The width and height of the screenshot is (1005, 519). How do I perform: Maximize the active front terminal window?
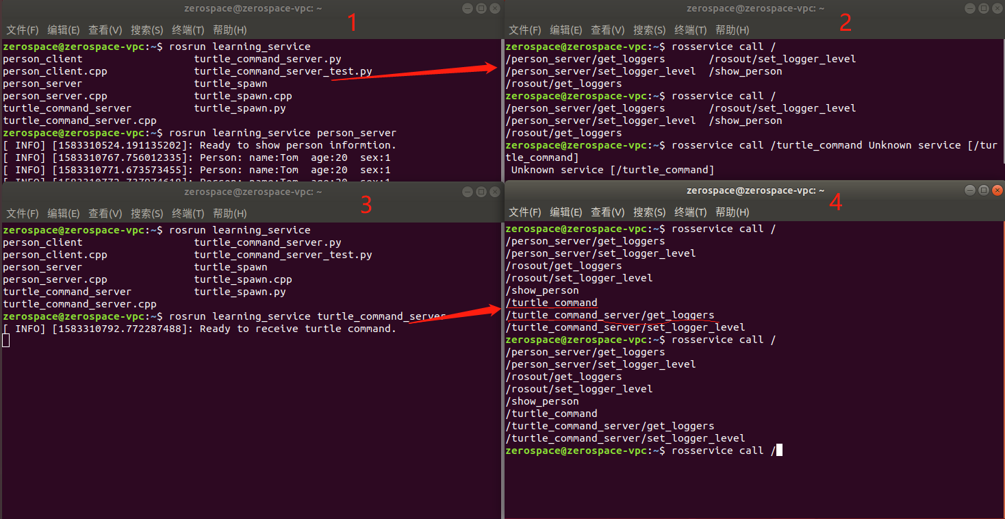[x=983, y=190]
